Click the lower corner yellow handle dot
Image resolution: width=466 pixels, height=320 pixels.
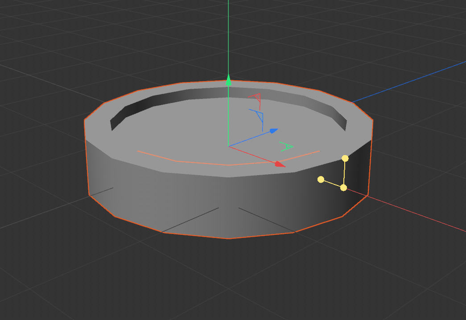click(x=343, y=188)
